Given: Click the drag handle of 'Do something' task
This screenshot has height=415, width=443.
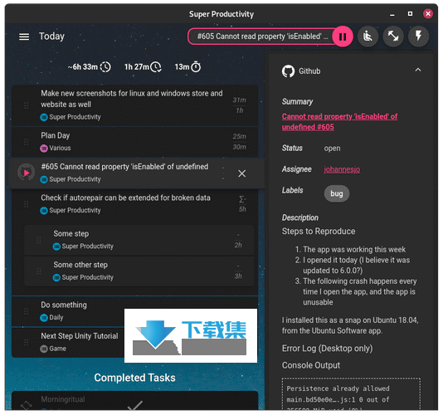Looking at the screenshot, I should pos(27,311).
